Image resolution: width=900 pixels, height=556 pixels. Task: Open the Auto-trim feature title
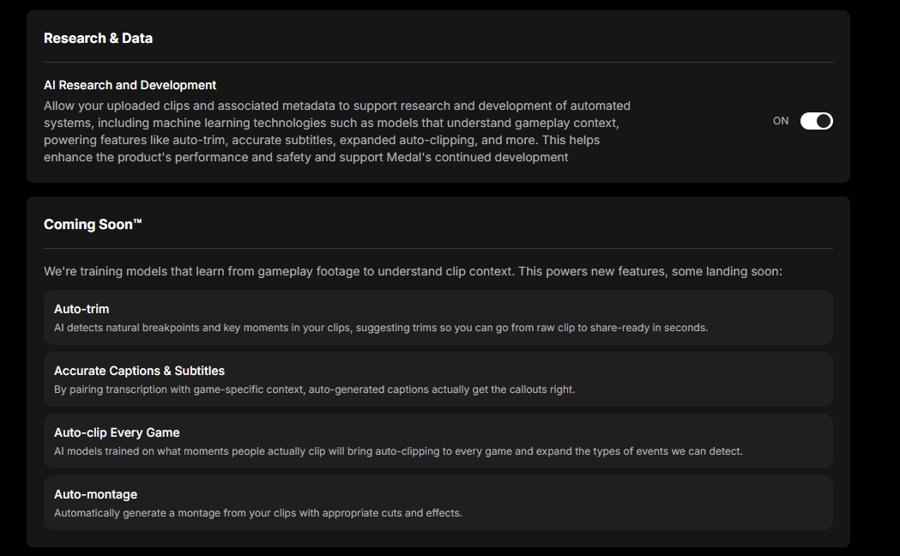click(82, 309)
